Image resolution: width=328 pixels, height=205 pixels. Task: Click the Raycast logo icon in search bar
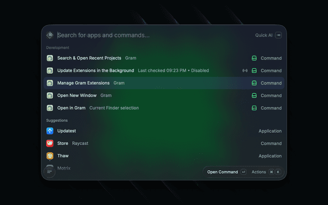[x=50, y=35]
